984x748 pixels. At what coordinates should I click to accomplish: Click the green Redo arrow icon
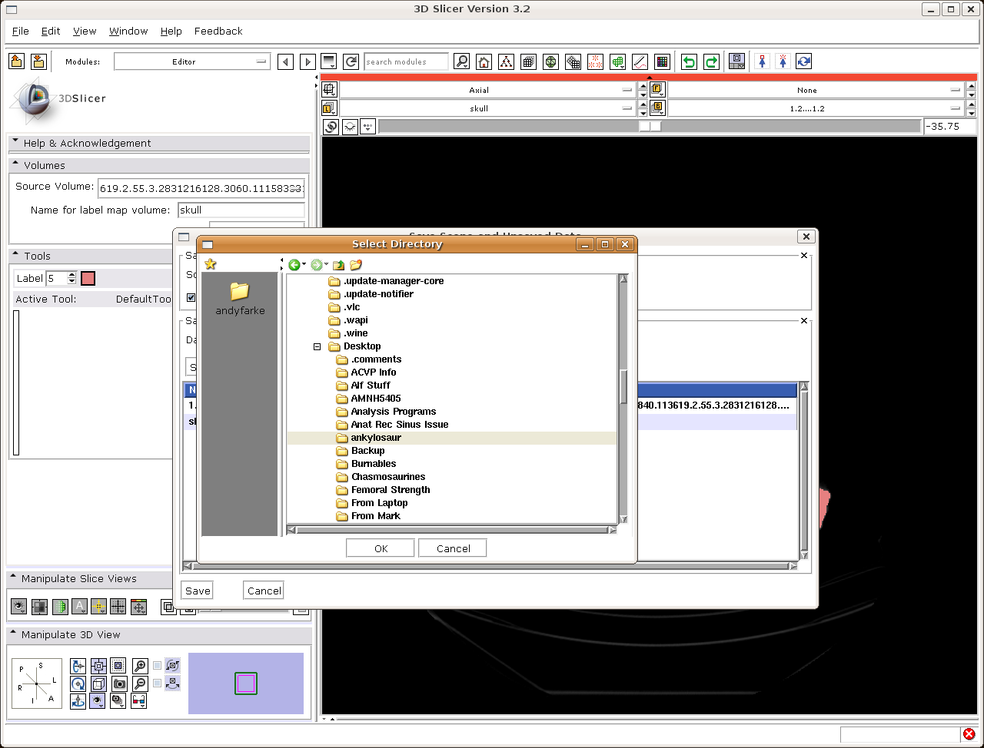pos(711,61)
